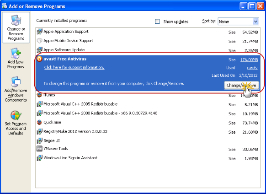Click the rarely used frequency link
Image resolution: width=266 pixels, height=194 pixels.
tap(252, 68)
